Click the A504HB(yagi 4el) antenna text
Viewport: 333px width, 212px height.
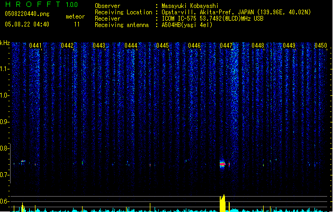[187, 25]
